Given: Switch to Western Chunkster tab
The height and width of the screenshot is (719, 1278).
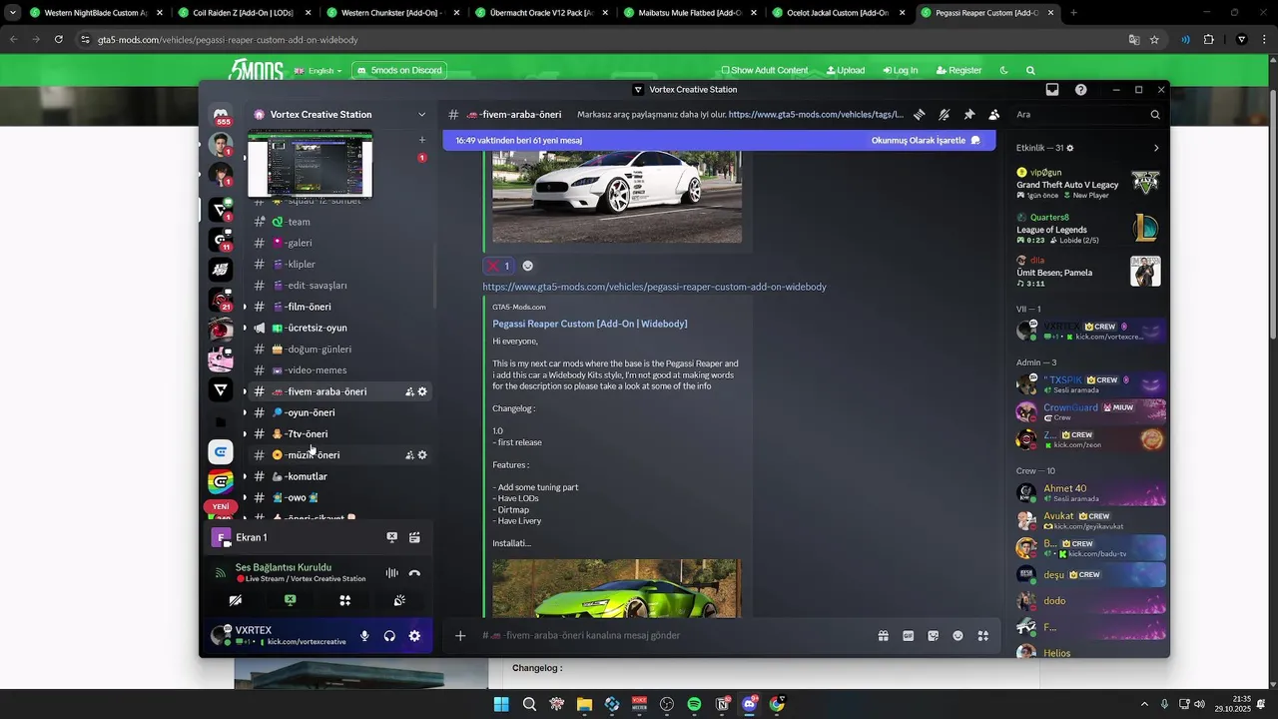Looking at the screenshot, I should tap(392, 13).
